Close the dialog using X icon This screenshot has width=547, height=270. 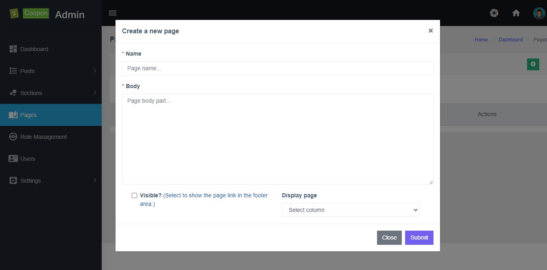click(x=431, y=31)
